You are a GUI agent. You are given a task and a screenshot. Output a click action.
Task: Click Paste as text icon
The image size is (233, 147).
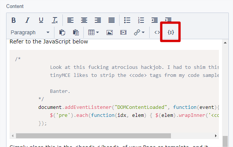pyautogui.click(x=76, y=32)
